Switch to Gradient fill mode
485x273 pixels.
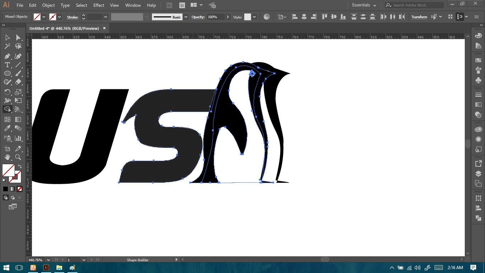pos(12,189)
